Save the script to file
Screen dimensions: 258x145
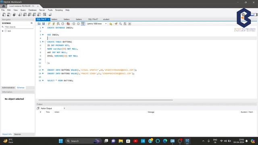tap(44, 24)
